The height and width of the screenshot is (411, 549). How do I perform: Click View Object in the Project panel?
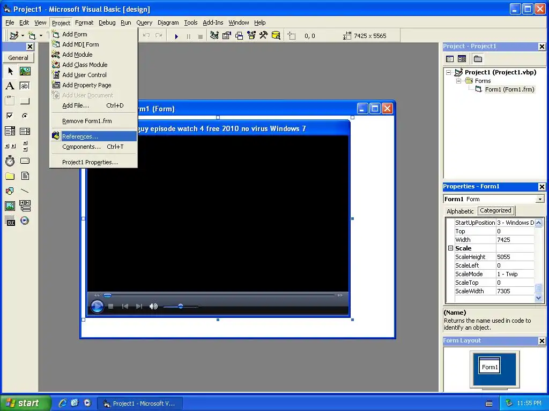[x=462, y=59]
